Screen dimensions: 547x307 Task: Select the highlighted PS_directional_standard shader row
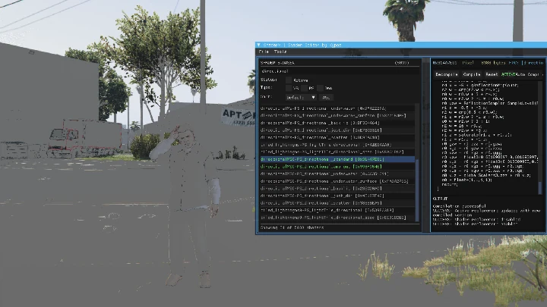pos(337,159)
